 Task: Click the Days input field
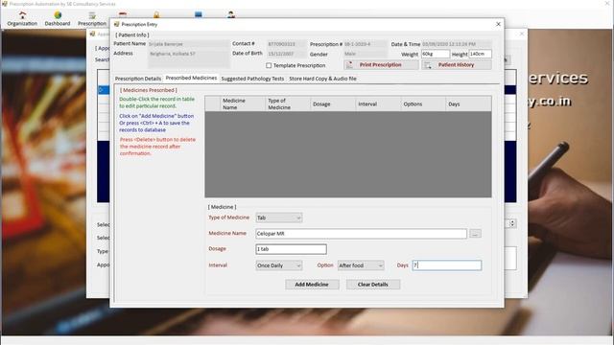pyautogui.click(x=447, y=265)
